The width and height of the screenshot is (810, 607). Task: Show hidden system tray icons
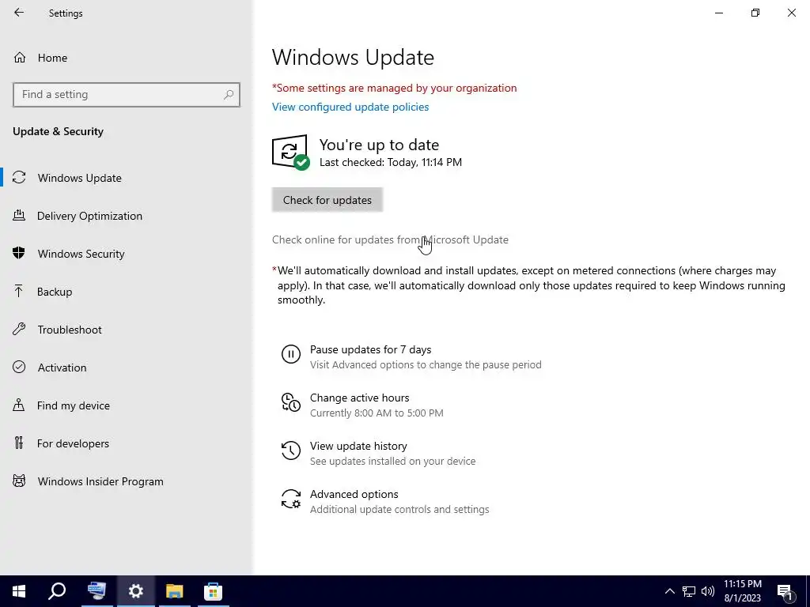click(x=669, y=591)
